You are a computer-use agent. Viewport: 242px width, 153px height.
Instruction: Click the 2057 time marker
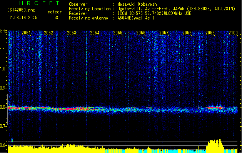(x=164, y=33)
